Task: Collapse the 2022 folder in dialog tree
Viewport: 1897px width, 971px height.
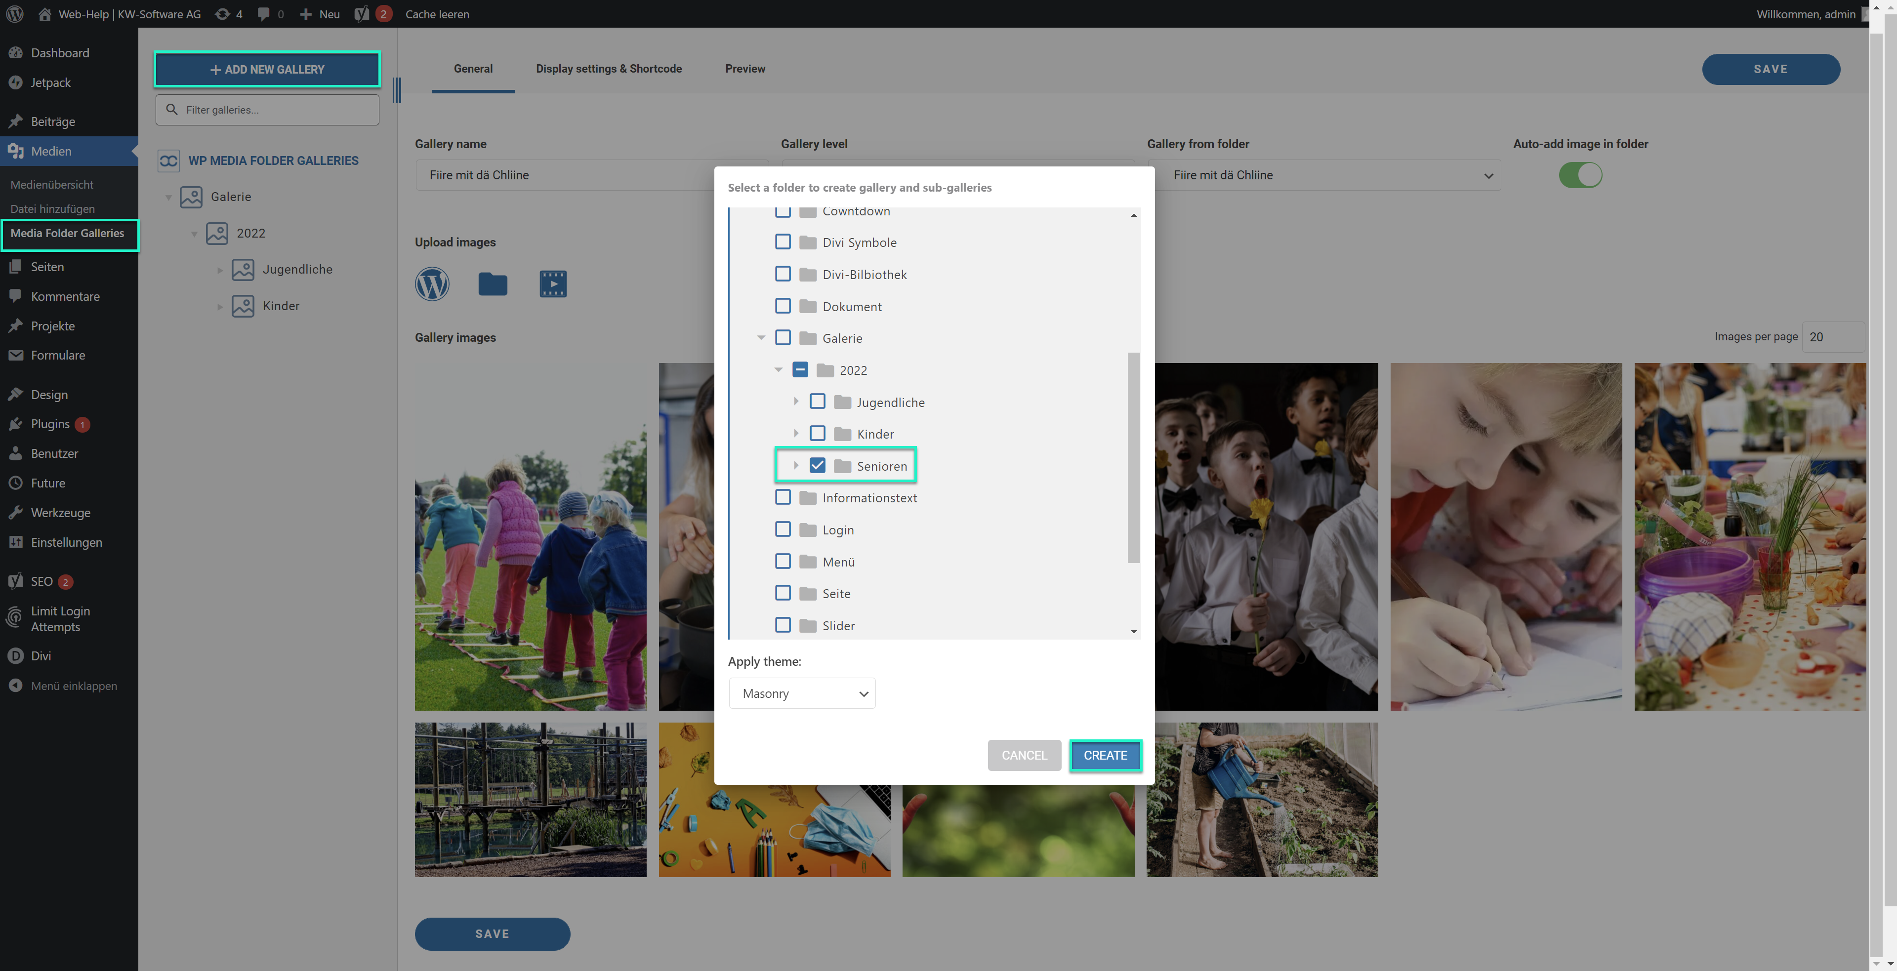Action: click(x=779, y=369)
